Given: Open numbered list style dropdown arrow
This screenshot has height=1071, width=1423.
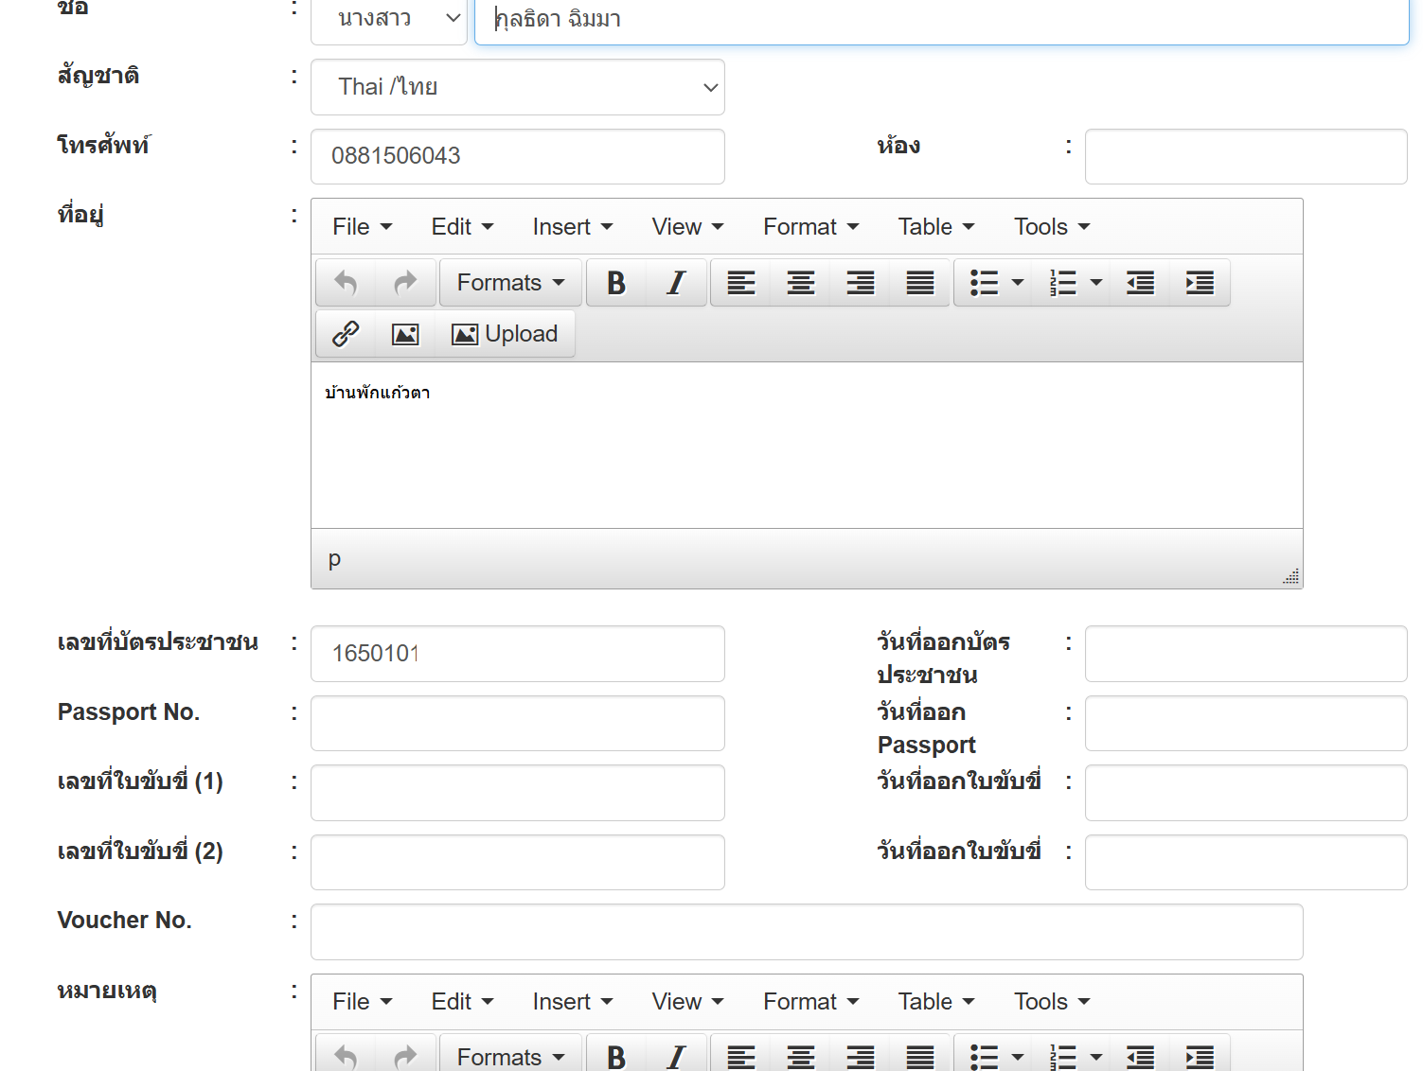Looking at the screenshot, I should tap(1097, 283).
